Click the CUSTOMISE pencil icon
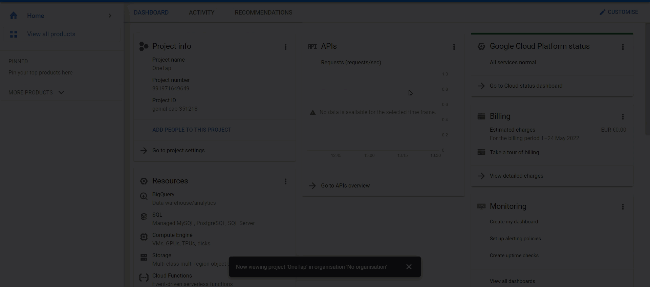The width and height of the screenshot is (650, 287). pyautogui.click(x=602, y=12)
